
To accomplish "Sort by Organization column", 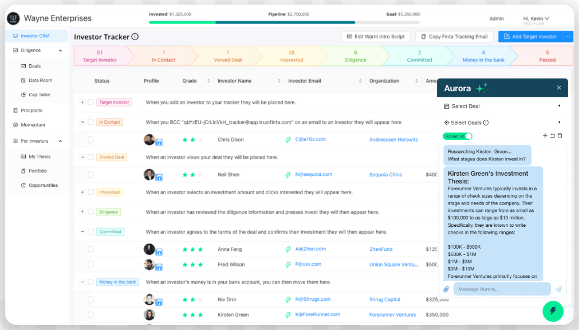I will coord(416,81).
